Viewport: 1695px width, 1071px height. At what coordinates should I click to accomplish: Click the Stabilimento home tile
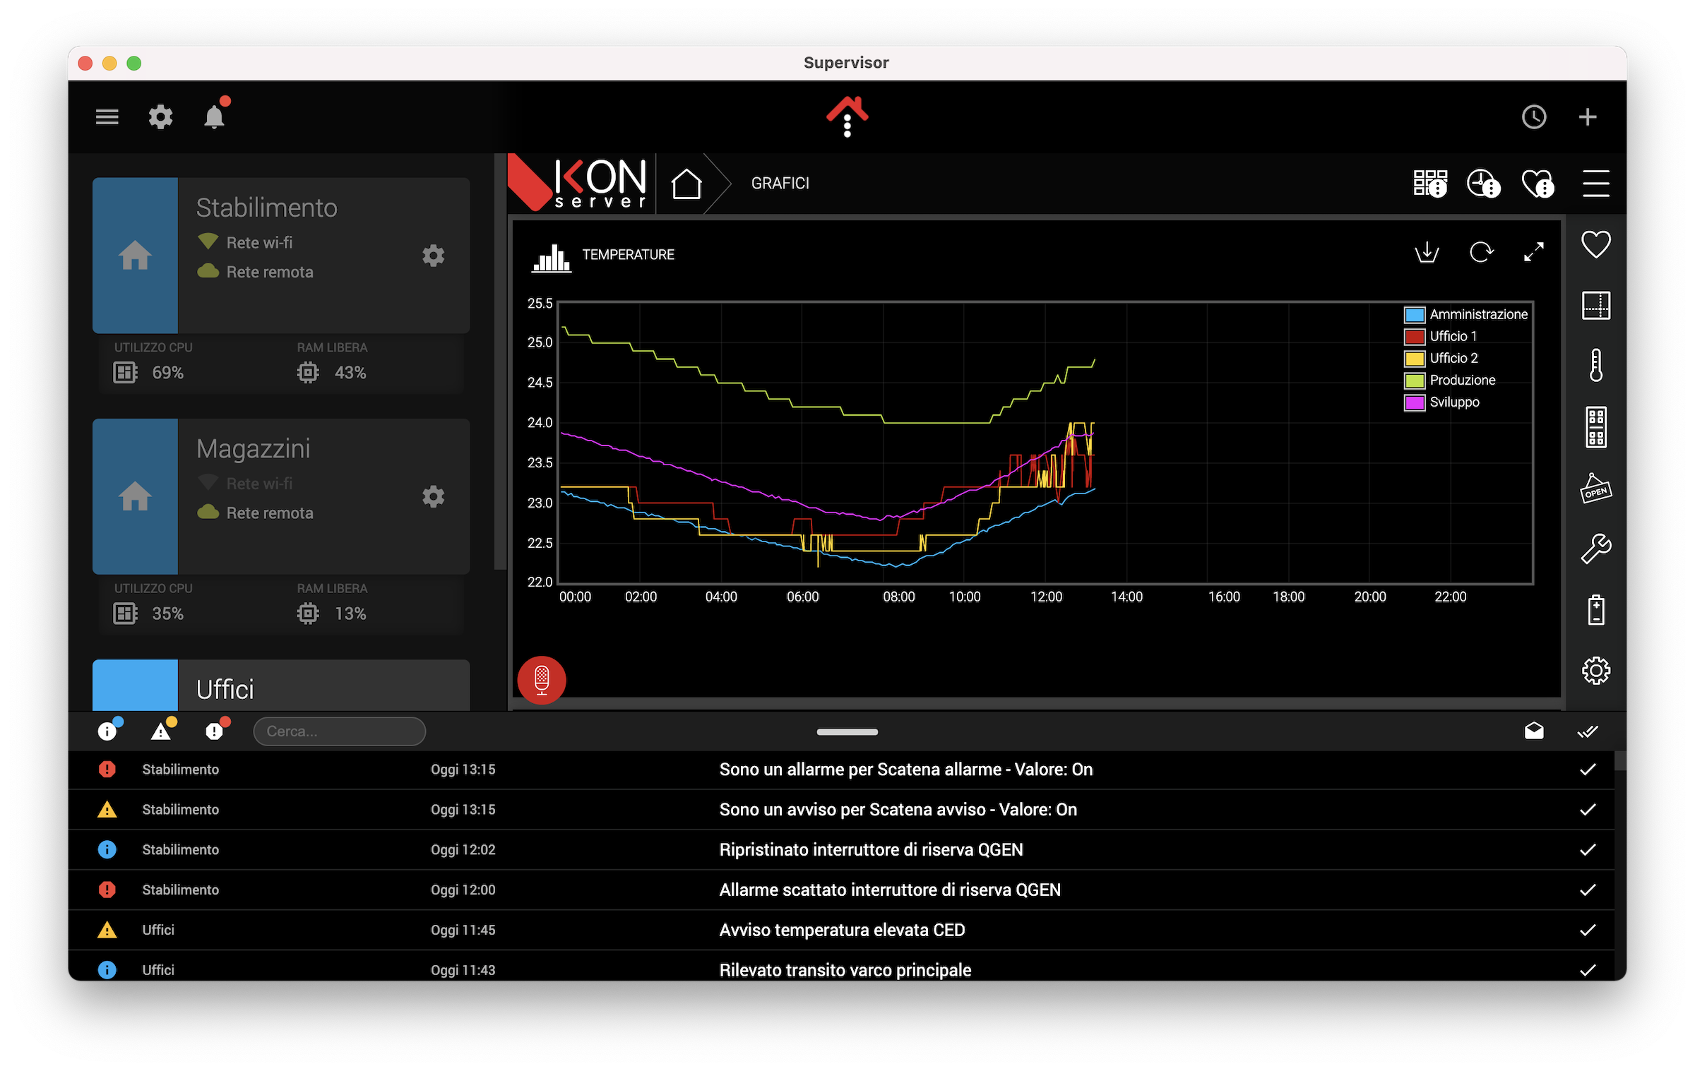tap(135, 256)
